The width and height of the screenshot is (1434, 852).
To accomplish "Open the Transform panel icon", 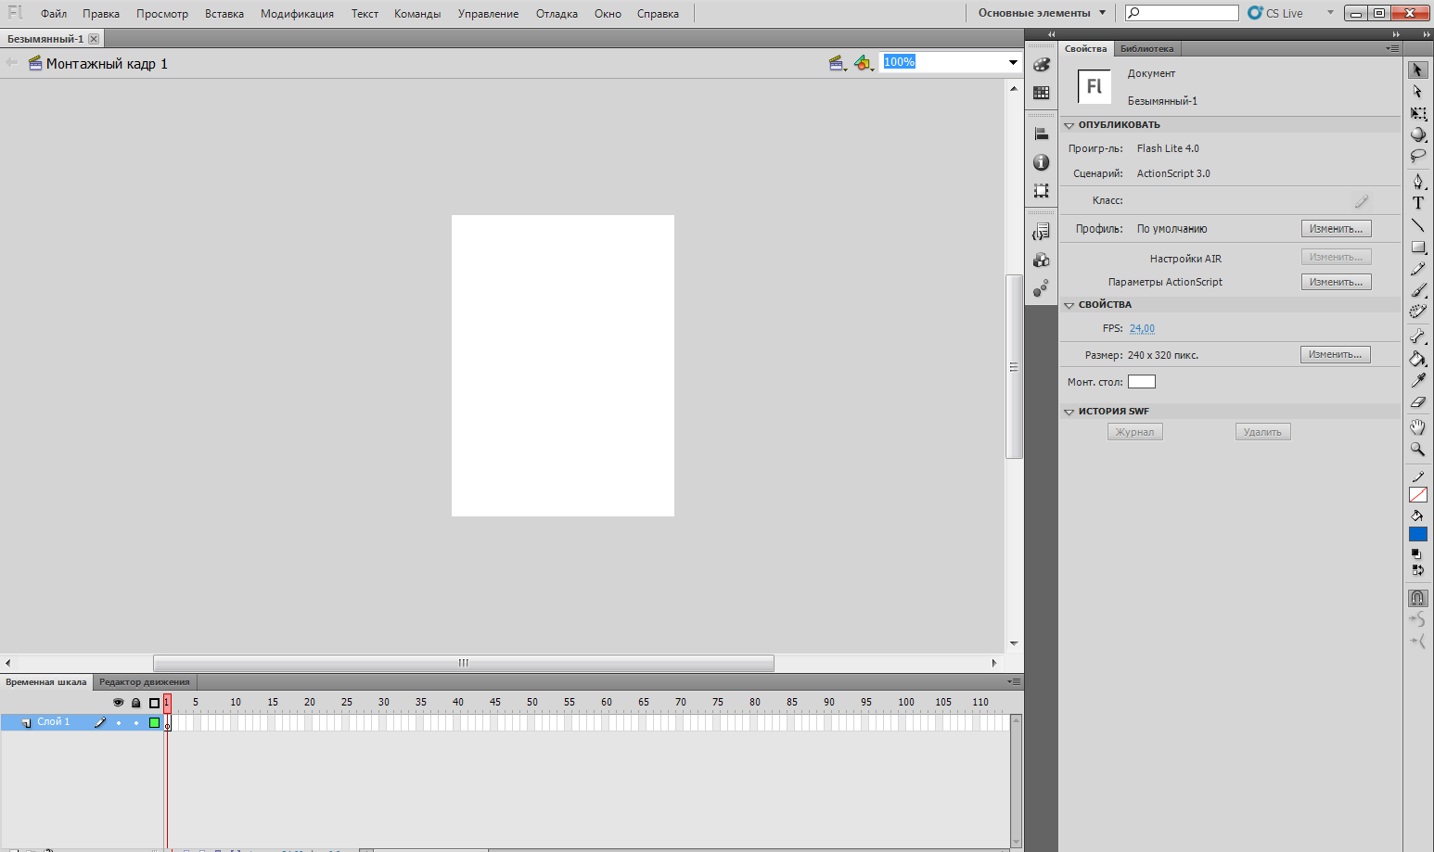I will [1042, 191].
